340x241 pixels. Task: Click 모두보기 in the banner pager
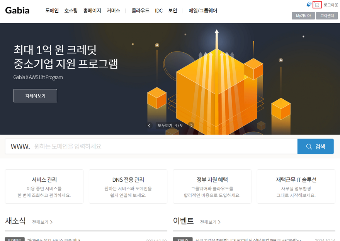(x=165, y=126)
